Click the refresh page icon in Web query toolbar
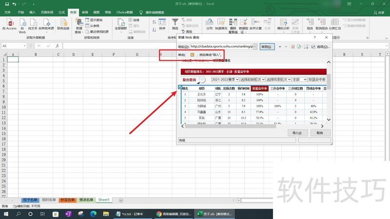 (x=299, y=47)
